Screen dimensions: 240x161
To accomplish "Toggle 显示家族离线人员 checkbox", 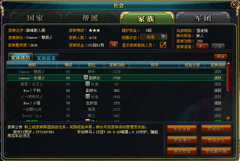I will pos(163,45).
